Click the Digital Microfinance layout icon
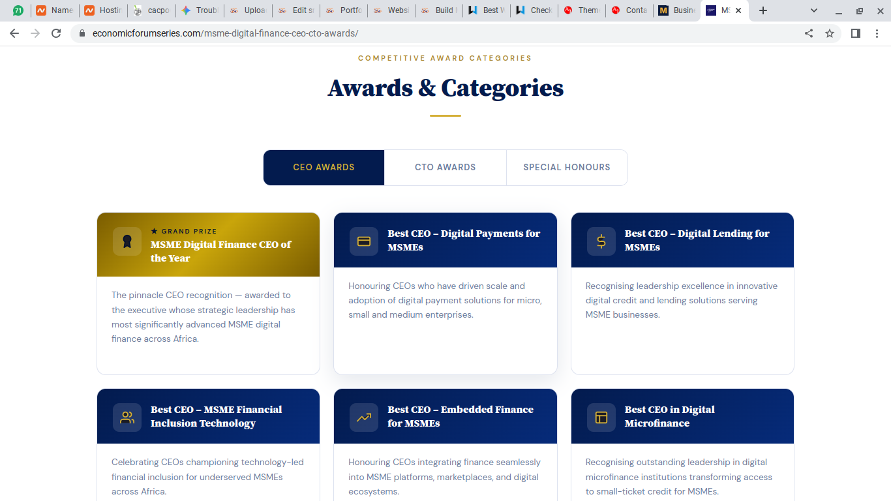Viewport: 891px width, 501px height. (x=601, y=417)
